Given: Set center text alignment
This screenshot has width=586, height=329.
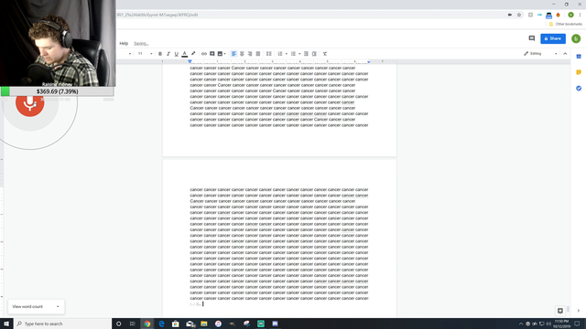Looking at the screenshot, I should coord(242,54).
